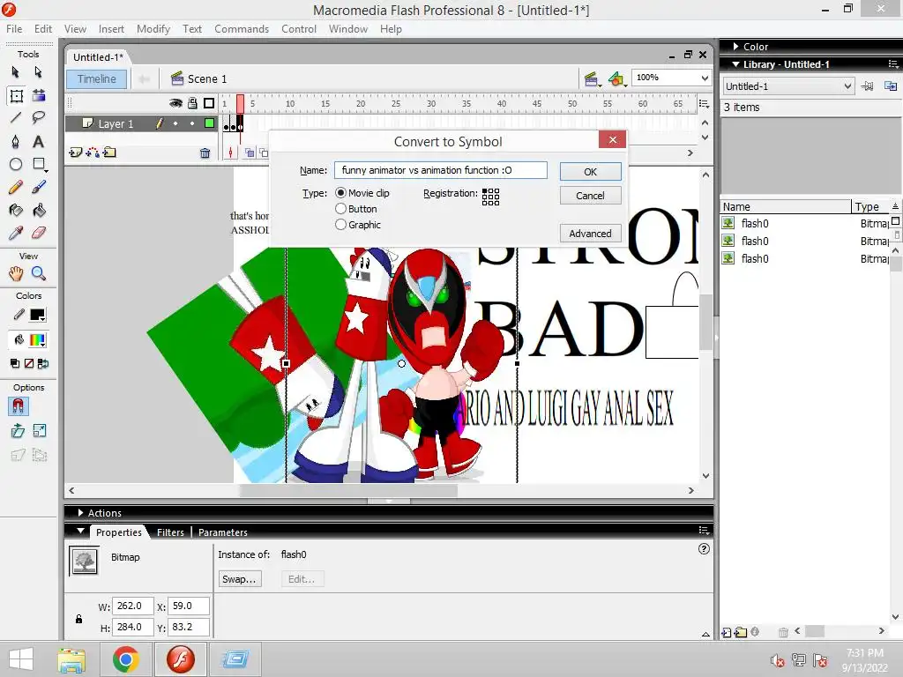Screen dimensions: 903x677
Task: Expand the Color panel
Action: [x=736, y=46]
